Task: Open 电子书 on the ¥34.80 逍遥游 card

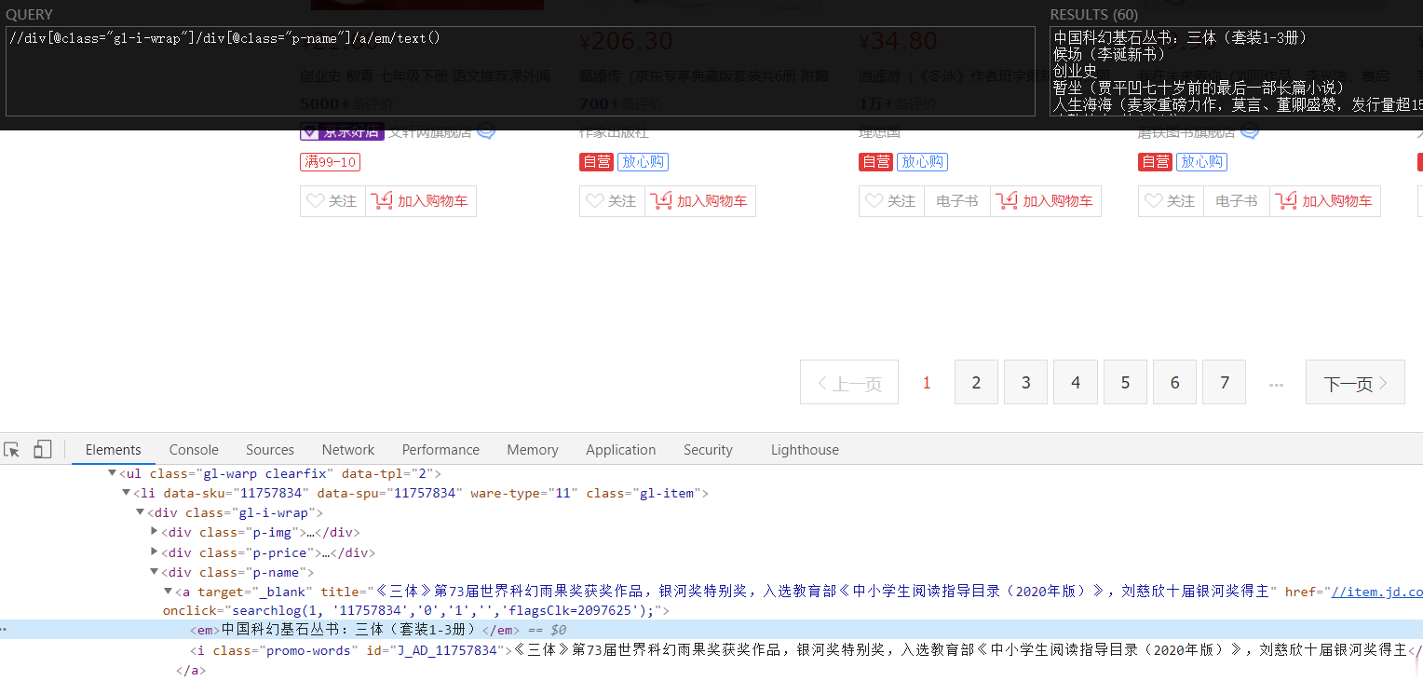Action: pyautogui.click(x=957, y=201)
